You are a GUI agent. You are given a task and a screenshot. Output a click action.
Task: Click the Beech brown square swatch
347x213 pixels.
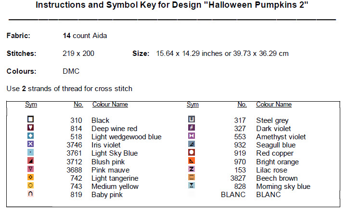tap(192, 177)
